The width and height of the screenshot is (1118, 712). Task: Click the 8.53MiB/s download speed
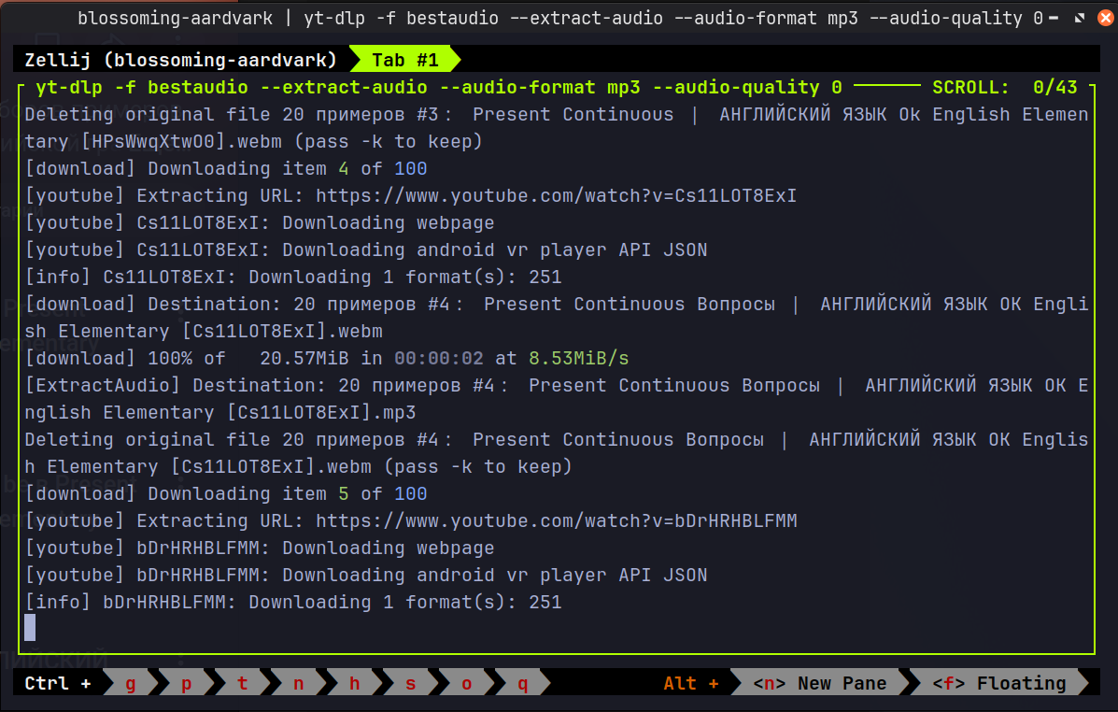click(x=579, y=358)
